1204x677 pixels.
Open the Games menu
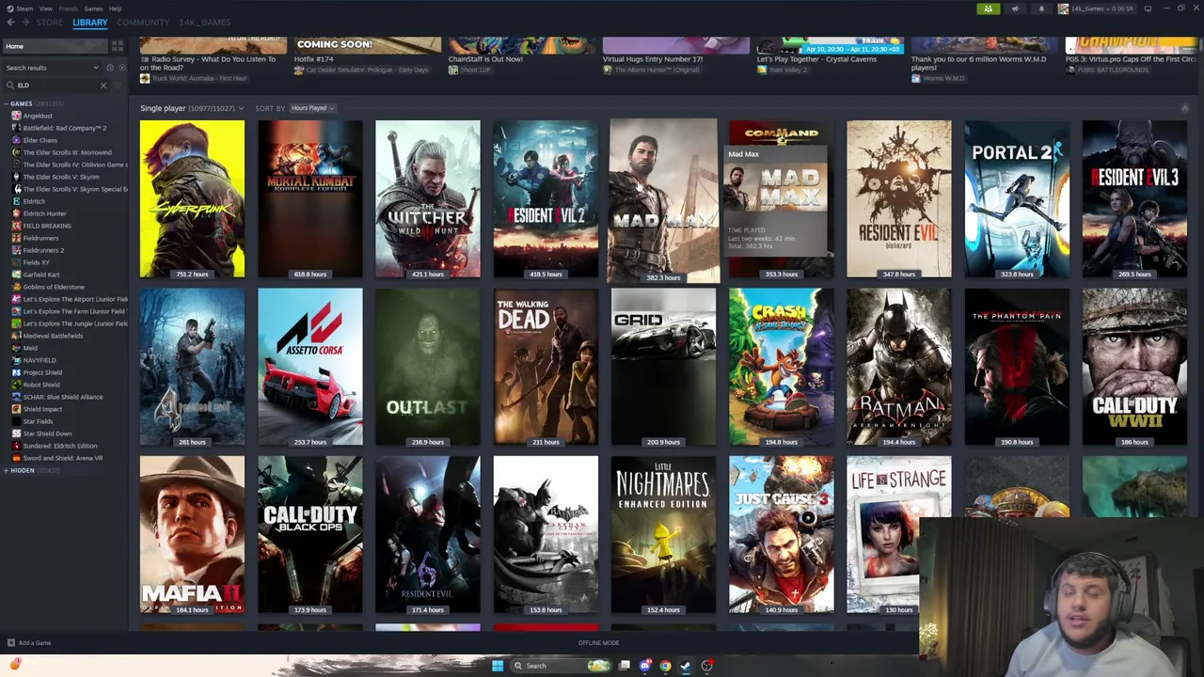point(93,8)
